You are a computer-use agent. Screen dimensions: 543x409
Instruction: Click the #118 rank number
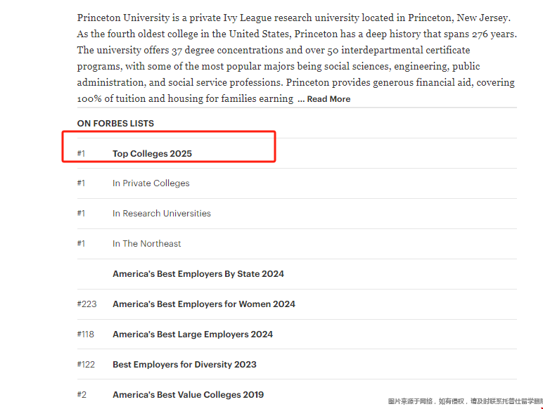tap(86, 335)
